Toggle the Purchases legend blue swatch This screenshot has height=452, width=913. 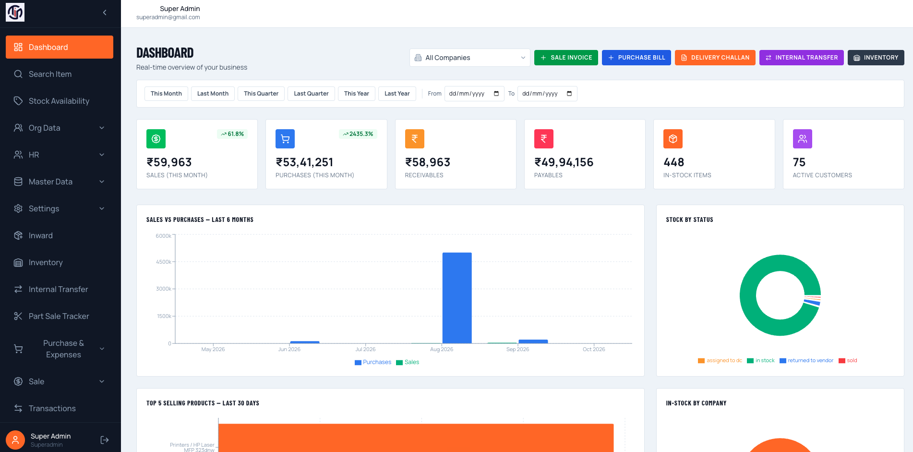click(358, 363)
